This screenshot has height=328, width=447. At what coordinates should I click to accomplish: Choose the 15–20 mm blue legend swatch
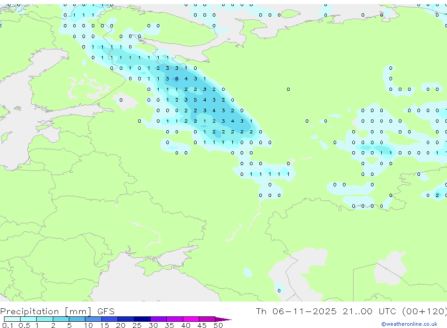[x=110, y=319]
